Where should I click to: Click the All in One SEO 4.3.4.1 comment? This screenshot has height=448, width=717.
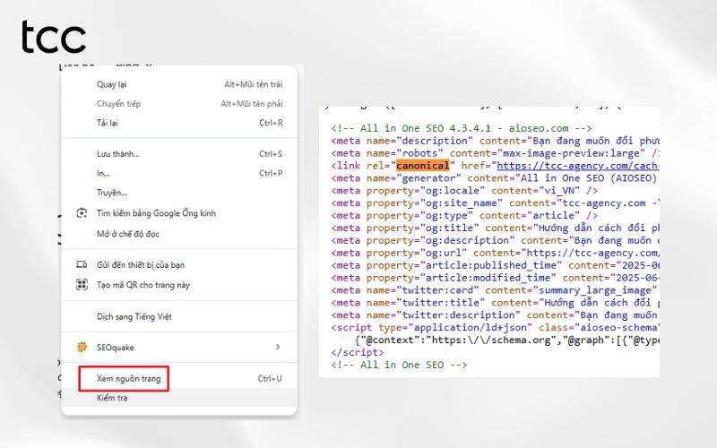[x=462, y=128]
